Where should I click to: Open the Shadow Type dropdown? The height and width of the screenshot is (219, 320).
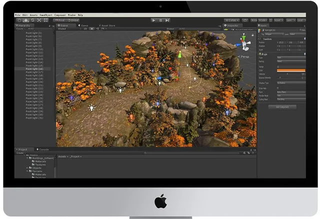[x=290, y=83]
